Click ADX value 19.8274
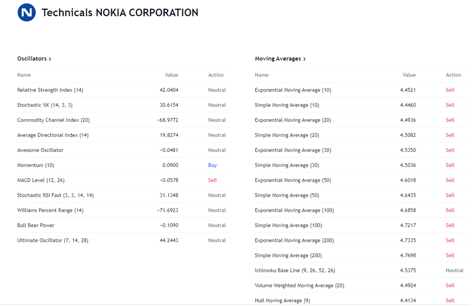Screen dimensions: 470x306 169,135
